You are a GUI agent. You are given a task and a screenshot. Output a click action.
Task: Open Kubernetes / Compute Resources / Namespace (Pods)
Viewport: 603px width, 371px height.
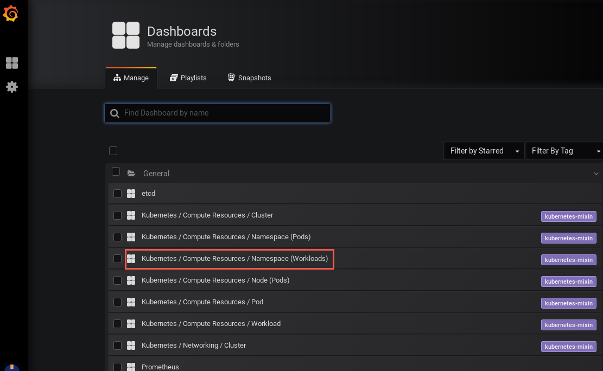226,237
